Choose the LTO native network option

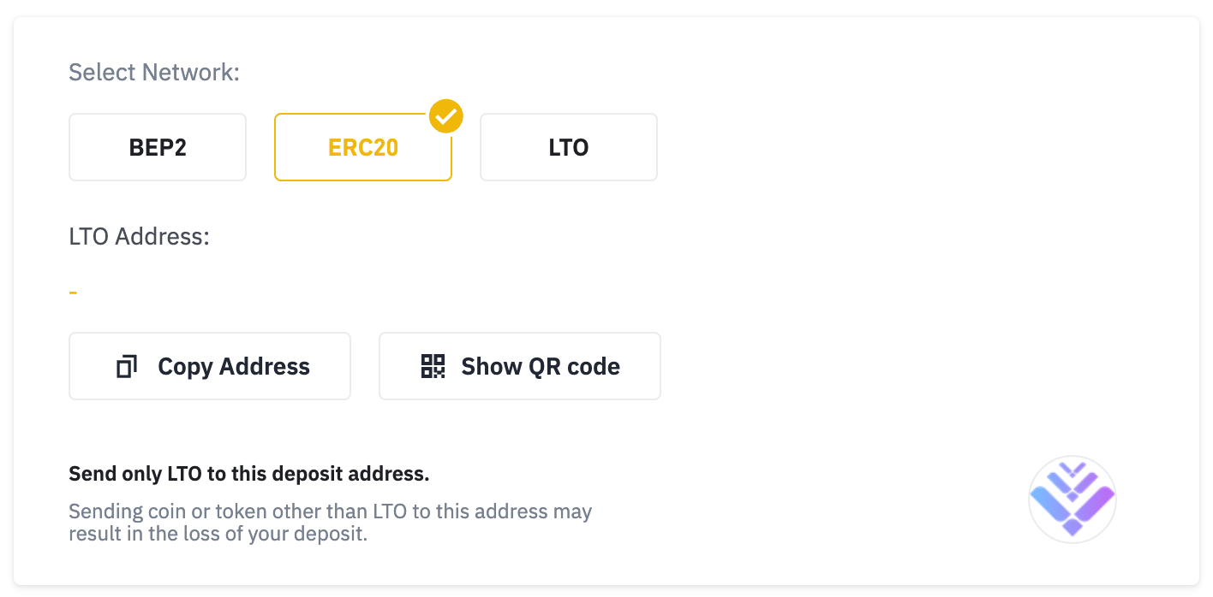pyautogui.click(x=569, y=147)
